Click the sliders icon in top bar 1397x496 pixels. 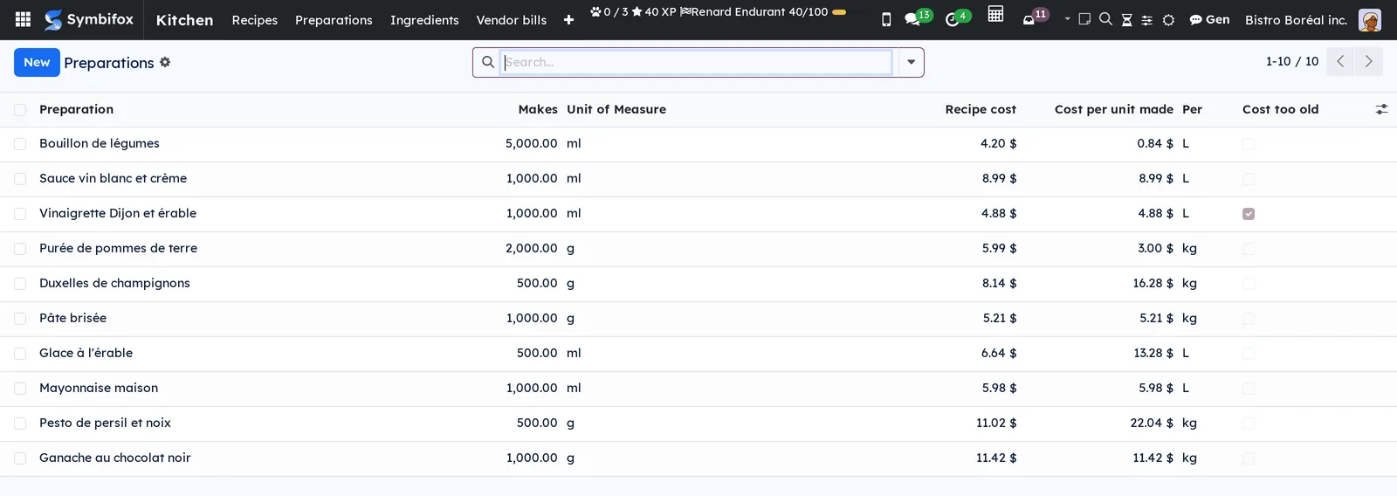coord(1147,20)
